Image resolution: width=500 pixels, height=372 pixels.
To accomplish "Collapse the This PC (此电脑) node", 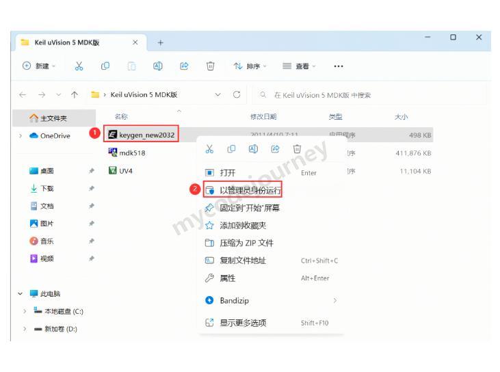I will pyautogui.click(x=20, y=293).
